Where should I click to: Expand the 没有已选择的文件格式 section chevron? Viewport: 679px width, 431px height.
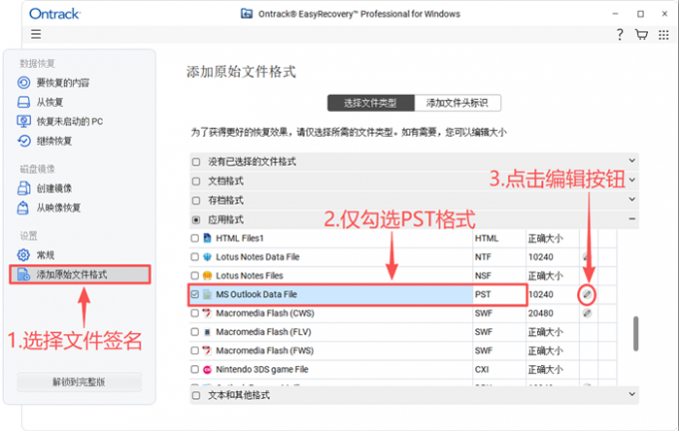tap(632, 161)
